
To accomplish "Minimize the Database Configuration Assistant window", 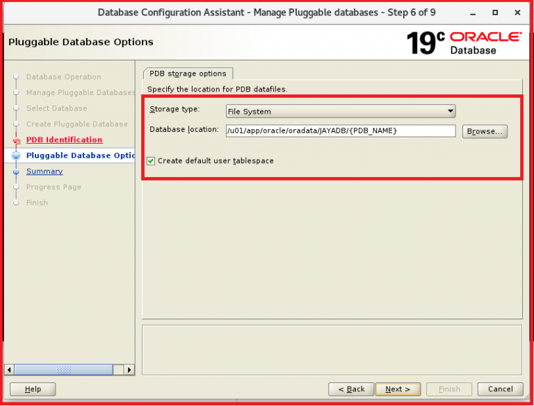I will [473, 13].
